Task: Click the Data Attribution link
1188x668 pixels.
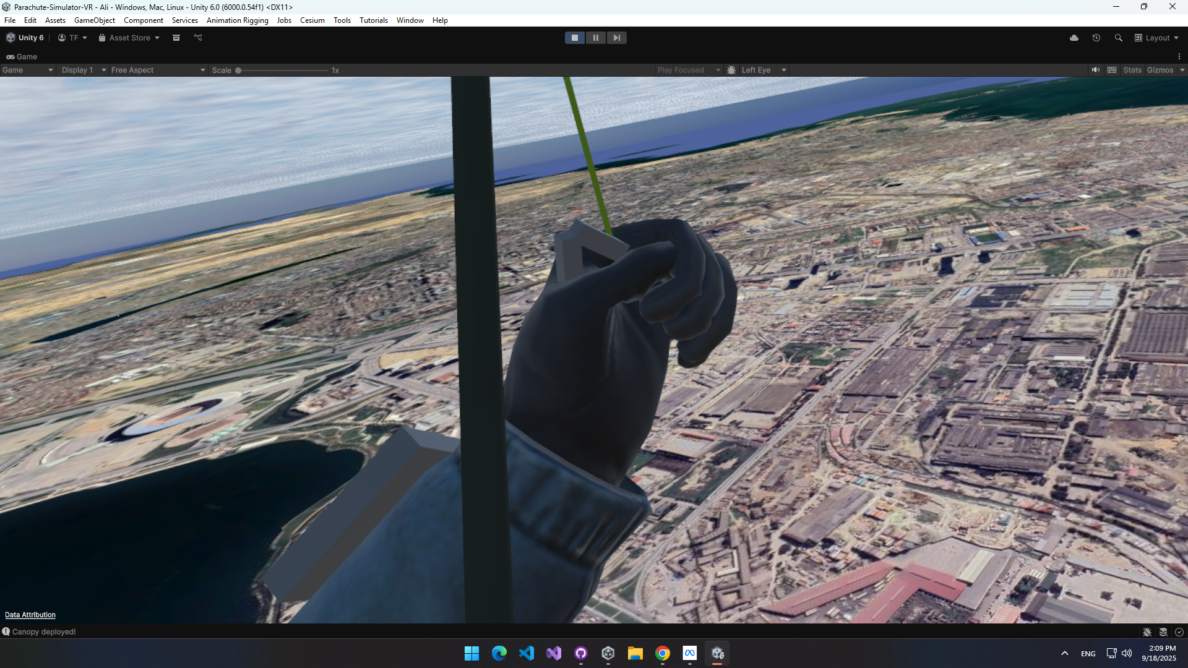Action: pyautogui.click(x=30, y=615)
